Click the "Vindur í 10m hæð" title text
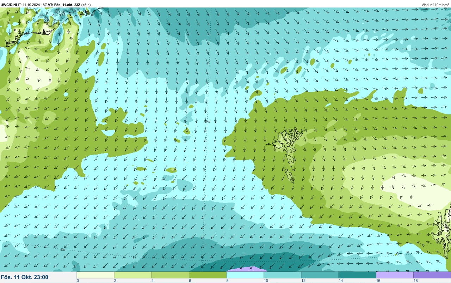Viewport: 451px width, 283px height. pyautogui.click(x=435, y=5)
